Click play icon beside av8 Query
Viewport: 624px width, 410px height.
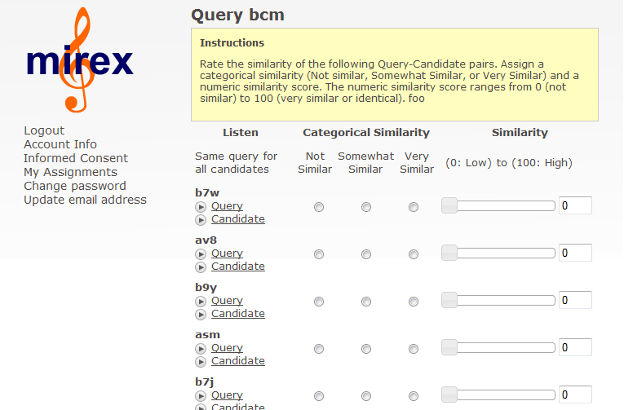tap(201, 254)
